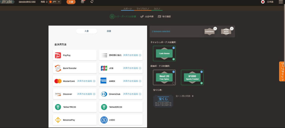Click the 全決済方法 heading
Viewport: 285px width, 128px height.
coord(60,45)
